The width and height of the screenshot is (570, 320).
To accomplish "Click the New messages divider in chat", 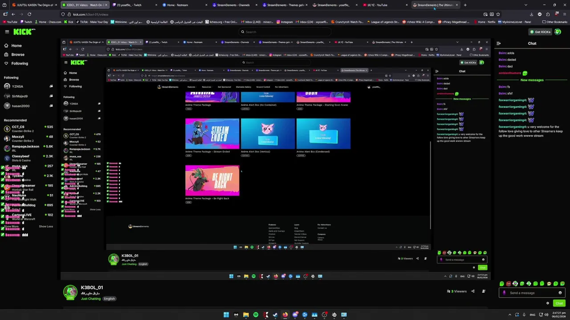I will click(532, 80).
